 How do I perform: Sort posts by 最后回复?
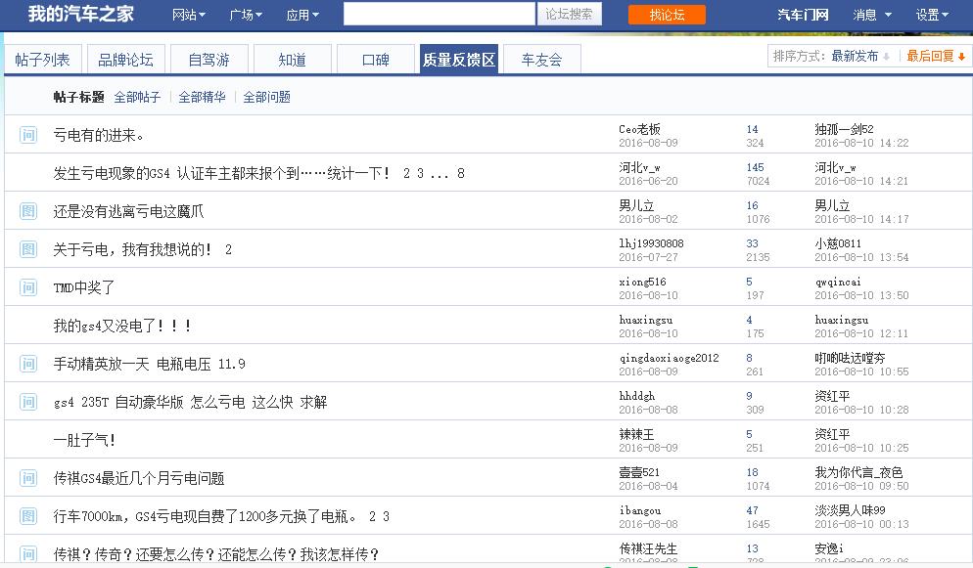[x=936, y=56]
